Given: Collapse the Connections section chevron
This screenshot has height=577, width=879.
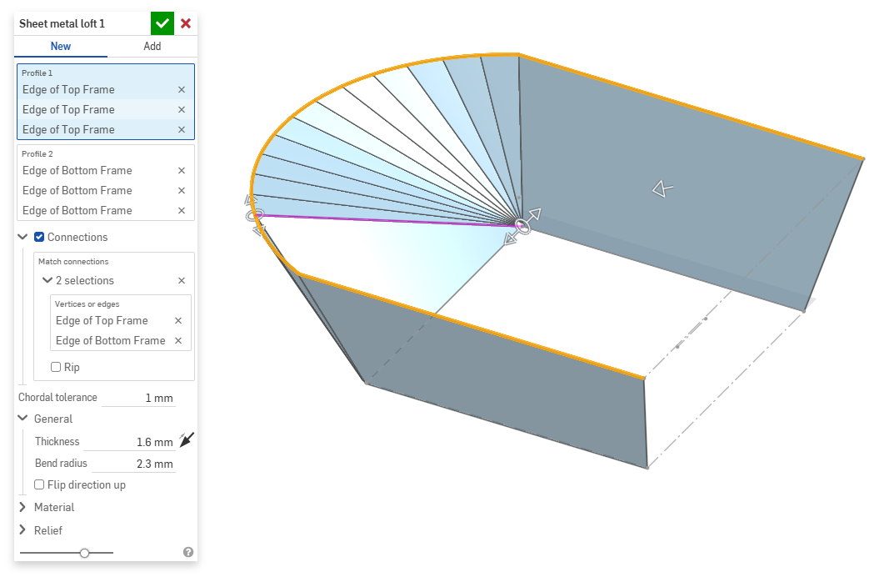Looking at the screenshot, I should 22,238.
